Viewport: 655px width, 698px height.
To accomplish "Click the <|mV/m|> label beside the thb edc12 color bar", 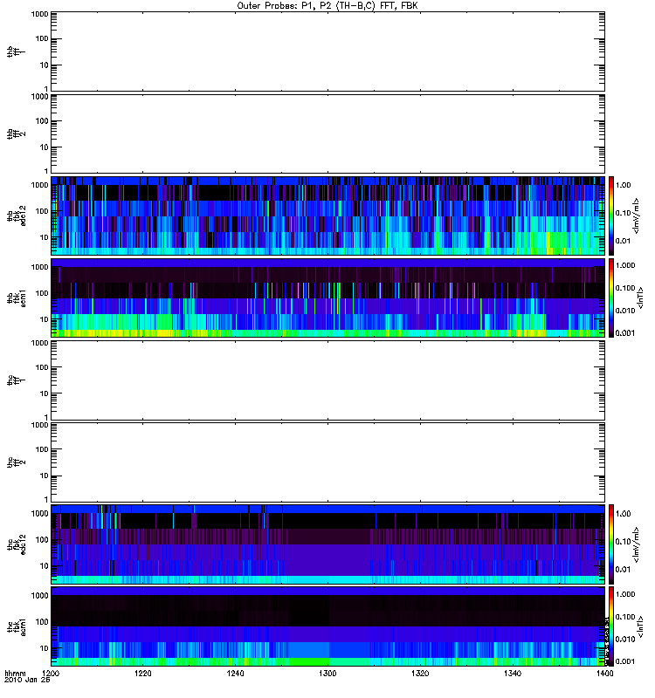I will pyautogui.click(x=637, y=216).
